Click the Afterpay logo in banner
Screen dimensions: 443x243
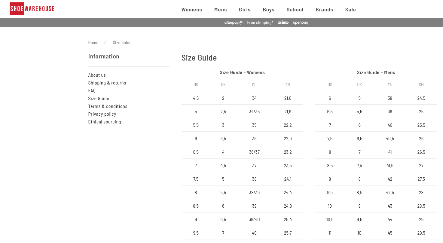(233, 23)
